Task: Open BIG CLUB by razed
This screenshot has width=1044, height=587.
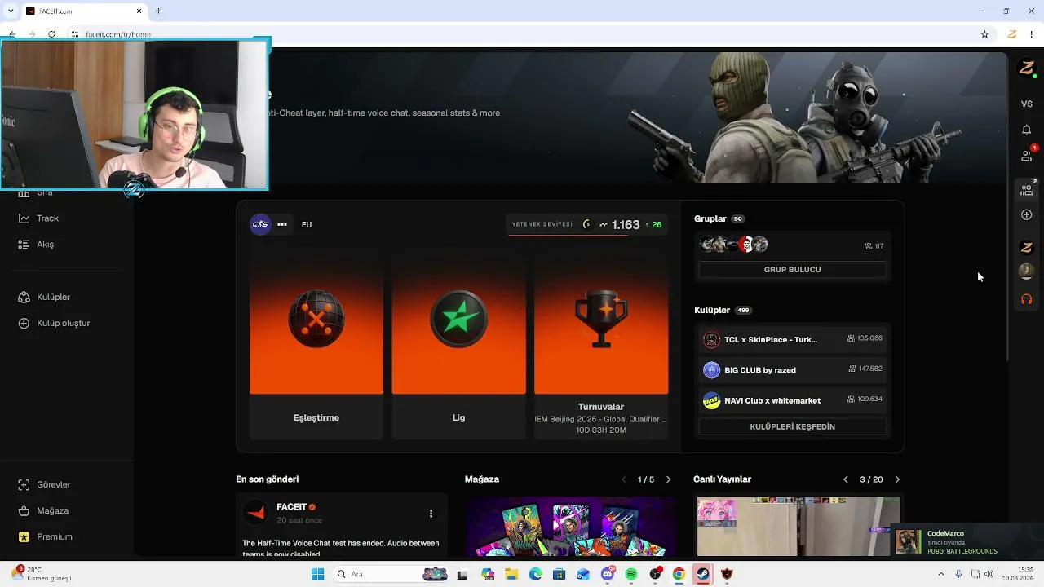Action: (x=793, y=370)
